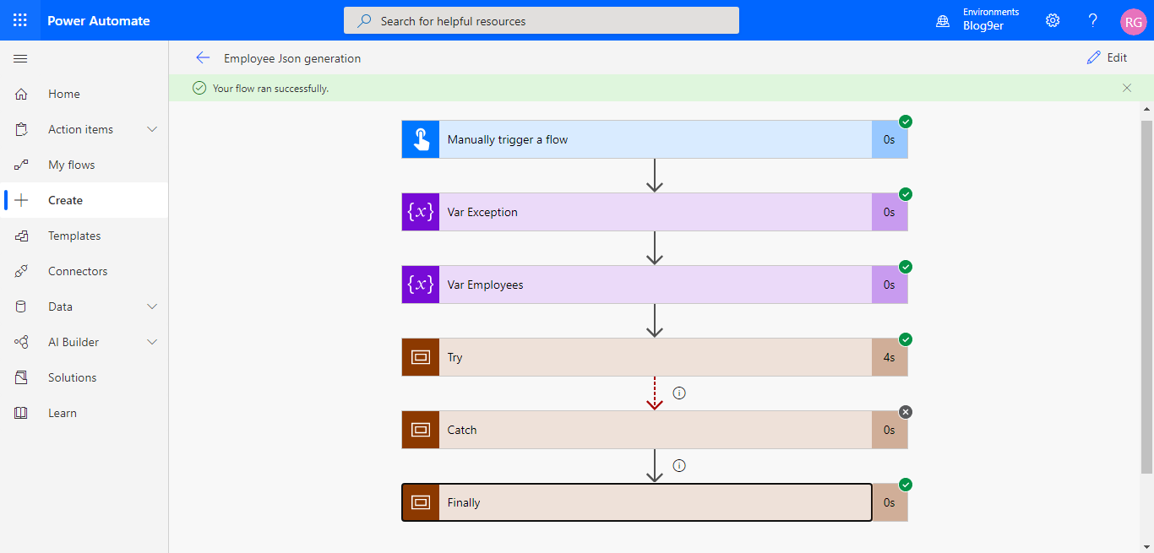Click the search for helpful resources field
Image resolution: width=1154 pixels, height=553 pixels.
541,20
